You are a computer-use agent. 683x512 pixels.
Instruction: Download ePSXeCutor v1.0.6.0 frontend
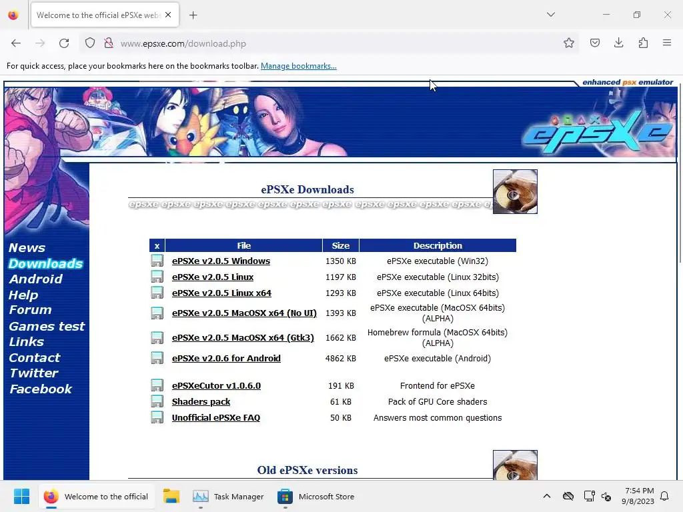click(216, 386)
